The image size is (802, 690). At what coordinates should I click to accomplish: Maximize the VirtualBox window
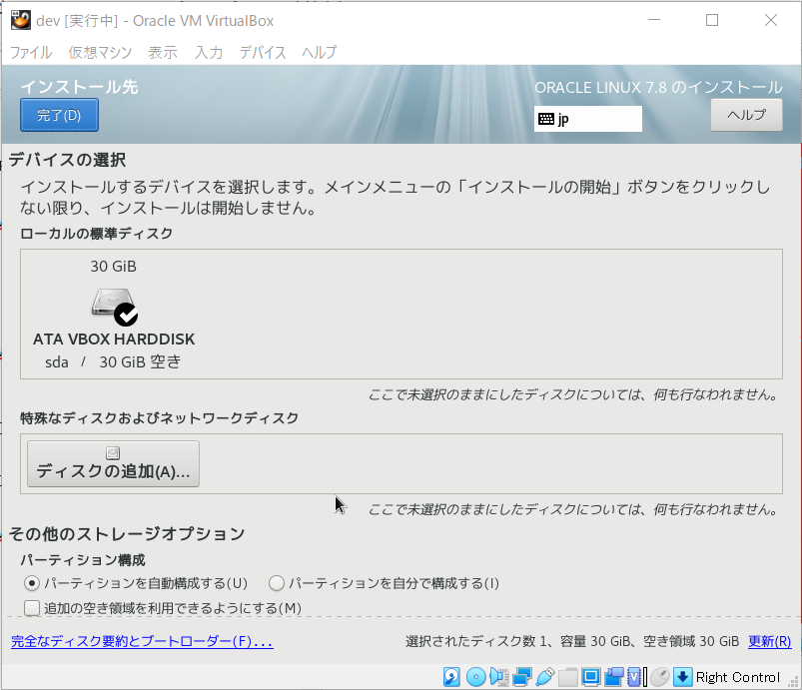click(x=712, y=20)
